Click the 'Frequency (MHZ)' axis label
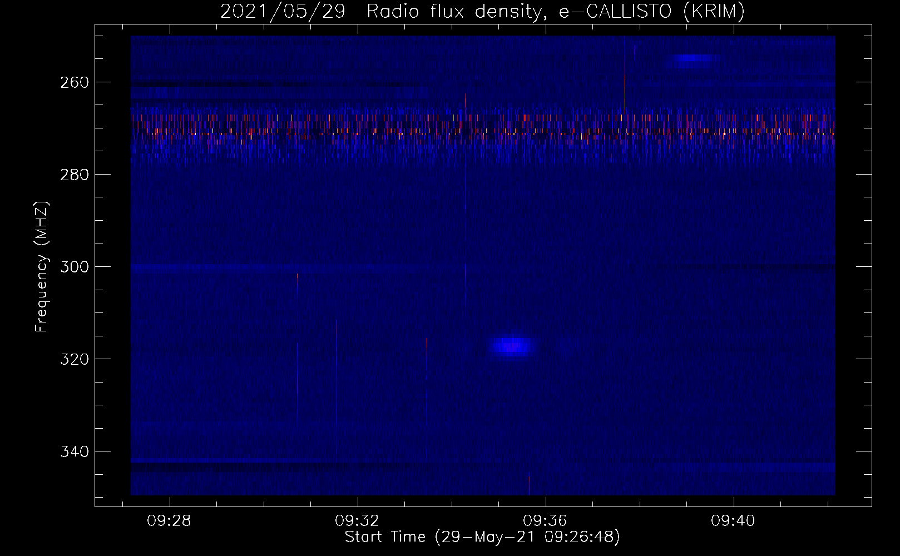The height and width of the screenshot is (556, 900). pyautogui.click(x=42, y=267)
